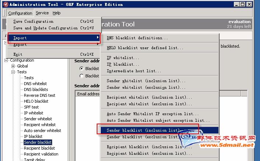Open the Service menu

(42, 13)
